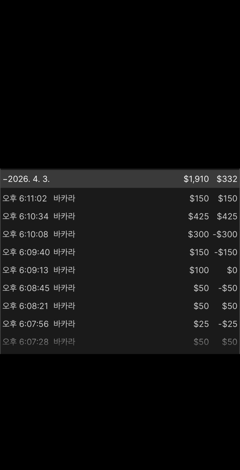The image size is (240, 470).
Task: Click the -$50 loss result
Action: (x=228, y=288)
